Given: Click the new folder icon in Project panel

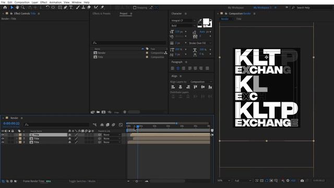Looking at the screenshot, I should coord(98,112).
